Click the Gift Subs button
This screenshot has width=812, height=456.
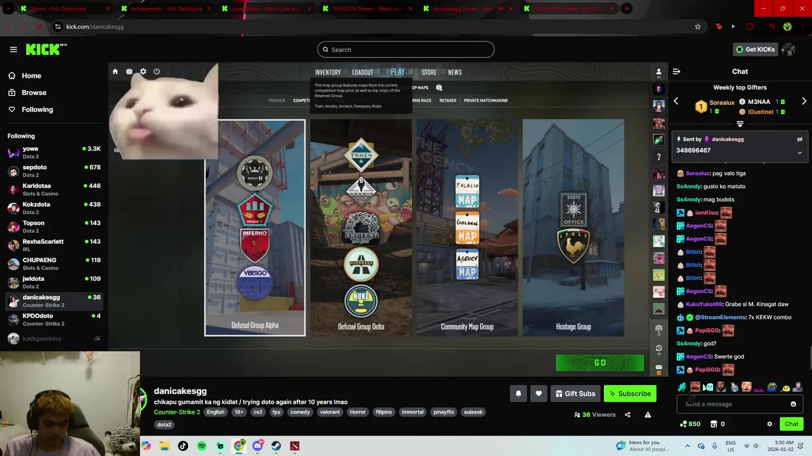click(575, 393)
